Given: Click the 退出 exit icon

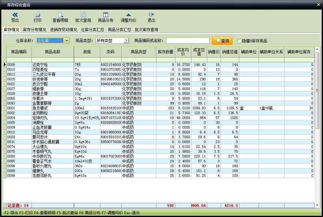Looking at the screenshot, I should (151, 15).
